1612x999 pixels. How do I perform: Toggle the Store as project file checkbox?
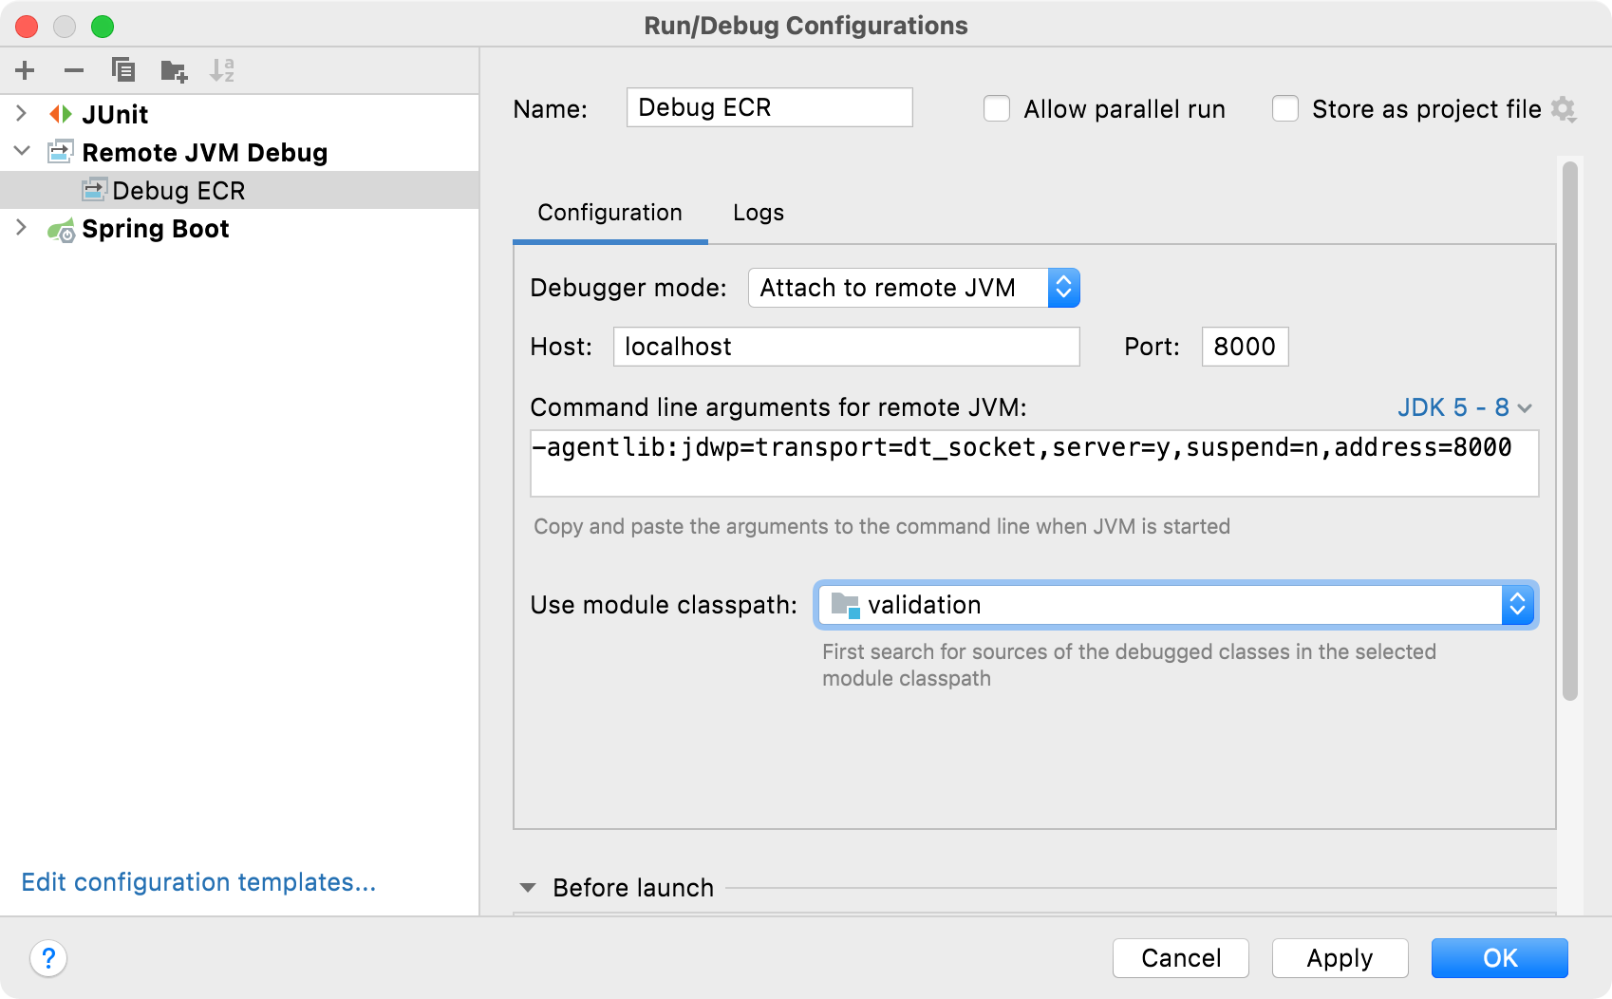click(x=1285, y=109)
